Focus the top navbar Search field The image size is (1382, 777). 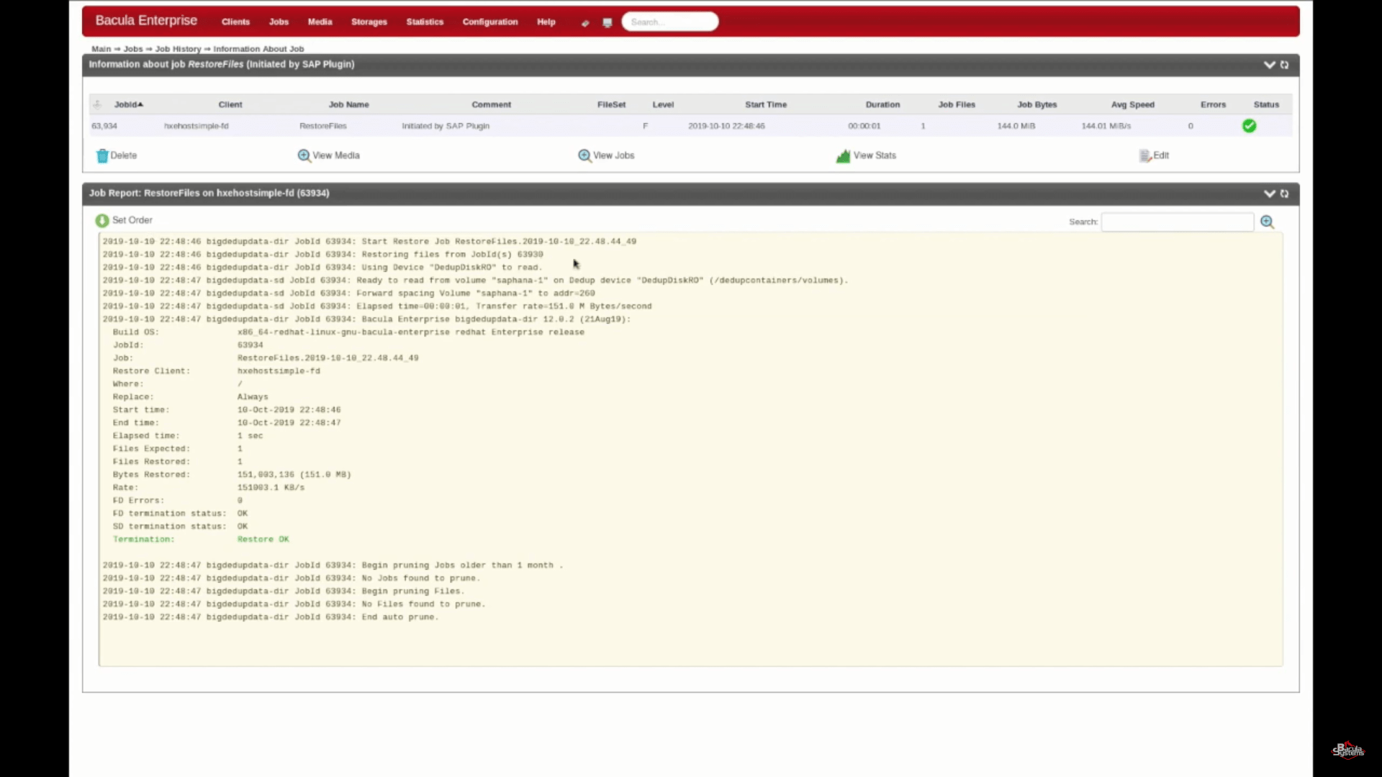[669, 22]
